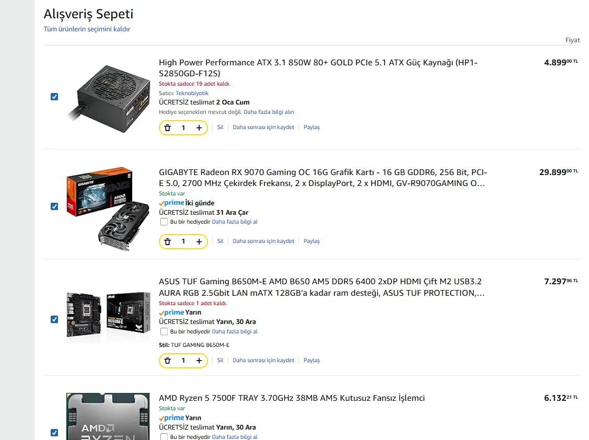Deselect the High Power PSU item checkbox
Image resolution: width=589 pixels, height=440 pixels.
pos(54,97)
